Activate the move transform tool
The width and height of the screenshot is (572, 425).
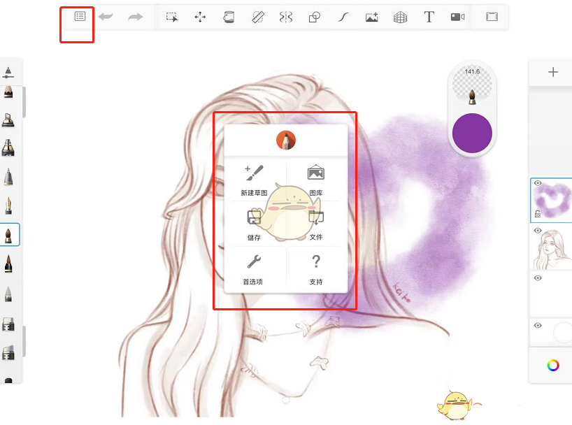pyautogui.click(x=200, y=17)
